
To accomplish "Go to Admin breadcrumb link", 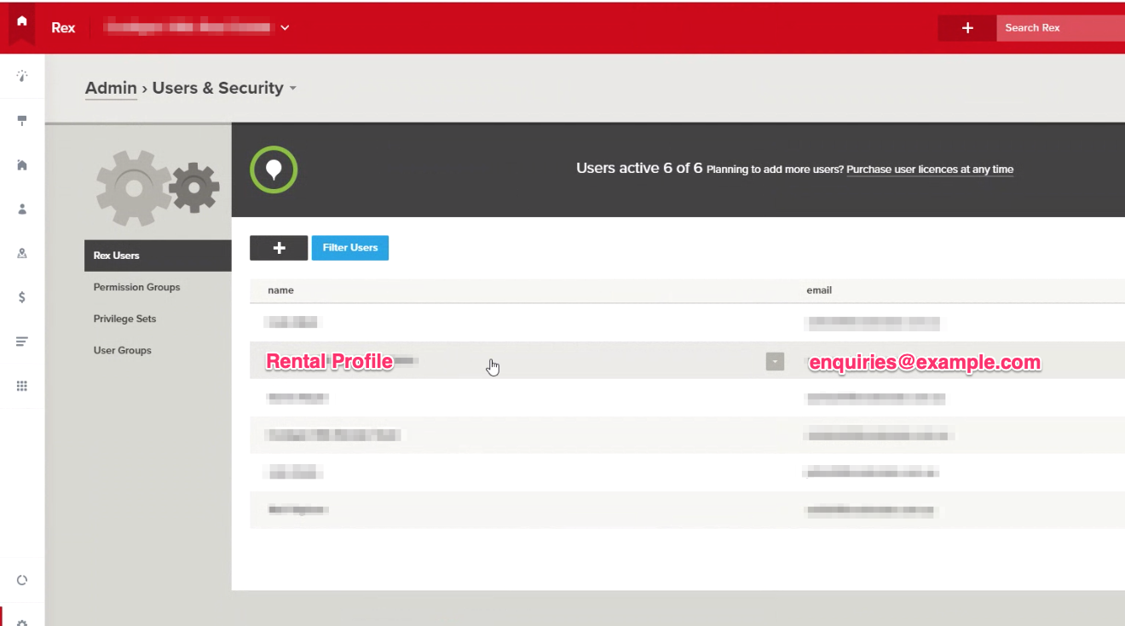I will pos(111,88).
